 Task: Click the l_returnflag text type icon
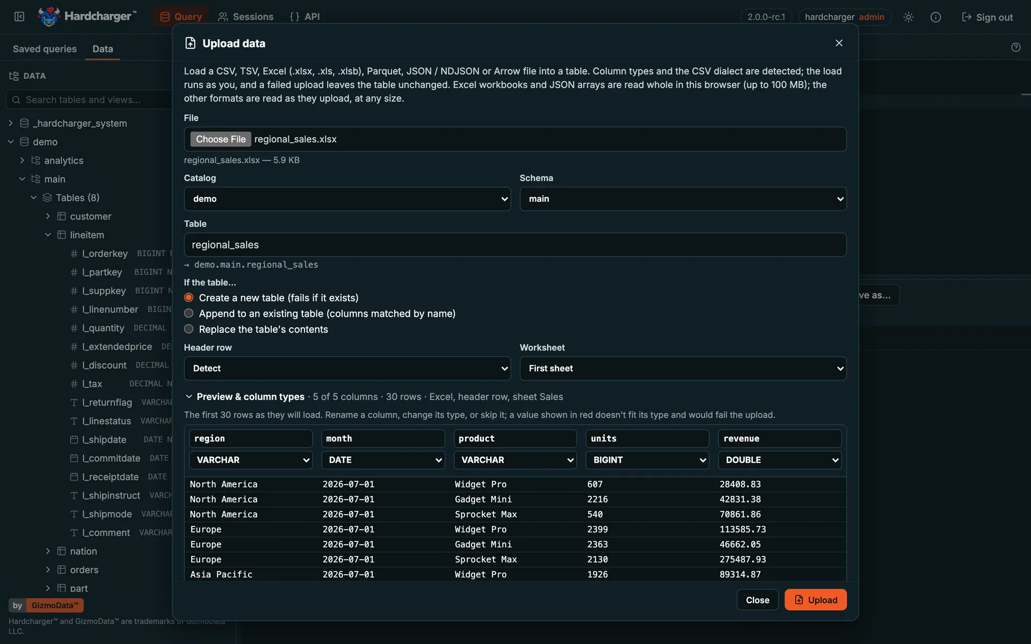pos(74,402)
